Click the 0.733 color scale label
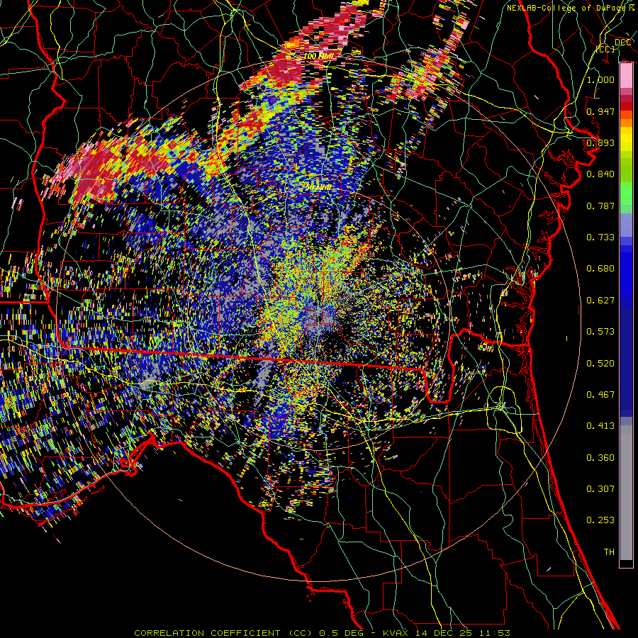 (600, 237)
